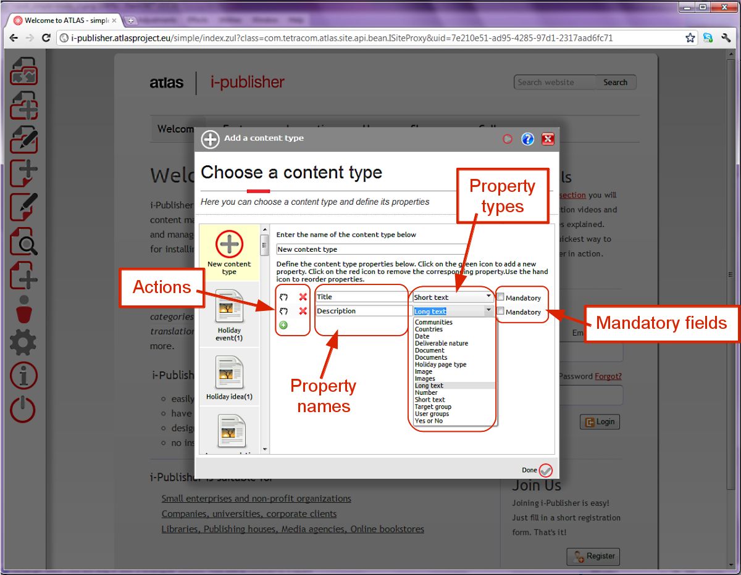This screenshot has width=741, height=575.
Task: Click the content type list scroll-up arrow
Action: (265, 229)
